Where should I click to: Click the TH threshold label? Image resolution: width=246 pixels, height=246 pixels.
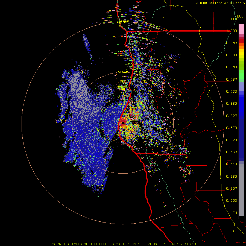235,213
